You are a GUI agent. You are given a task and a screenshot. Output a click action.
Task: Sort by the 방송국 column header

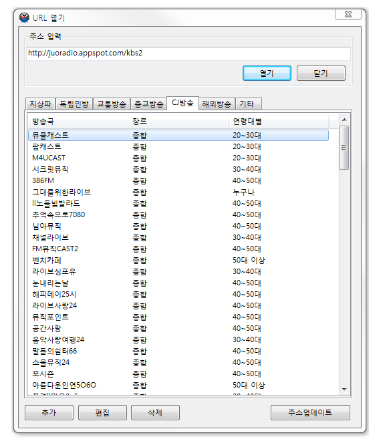(x=78, y=122)
